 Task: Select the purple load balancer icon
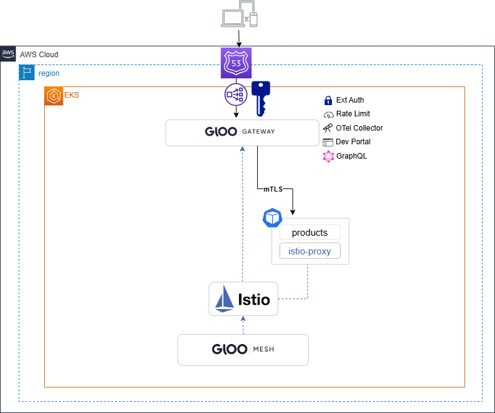click(x=236, y=95)
